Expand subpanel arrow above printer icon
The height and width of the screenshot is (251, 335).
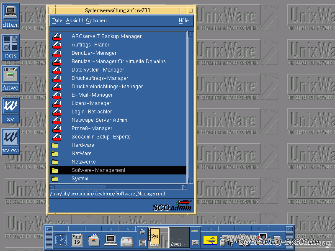point(127,229)
